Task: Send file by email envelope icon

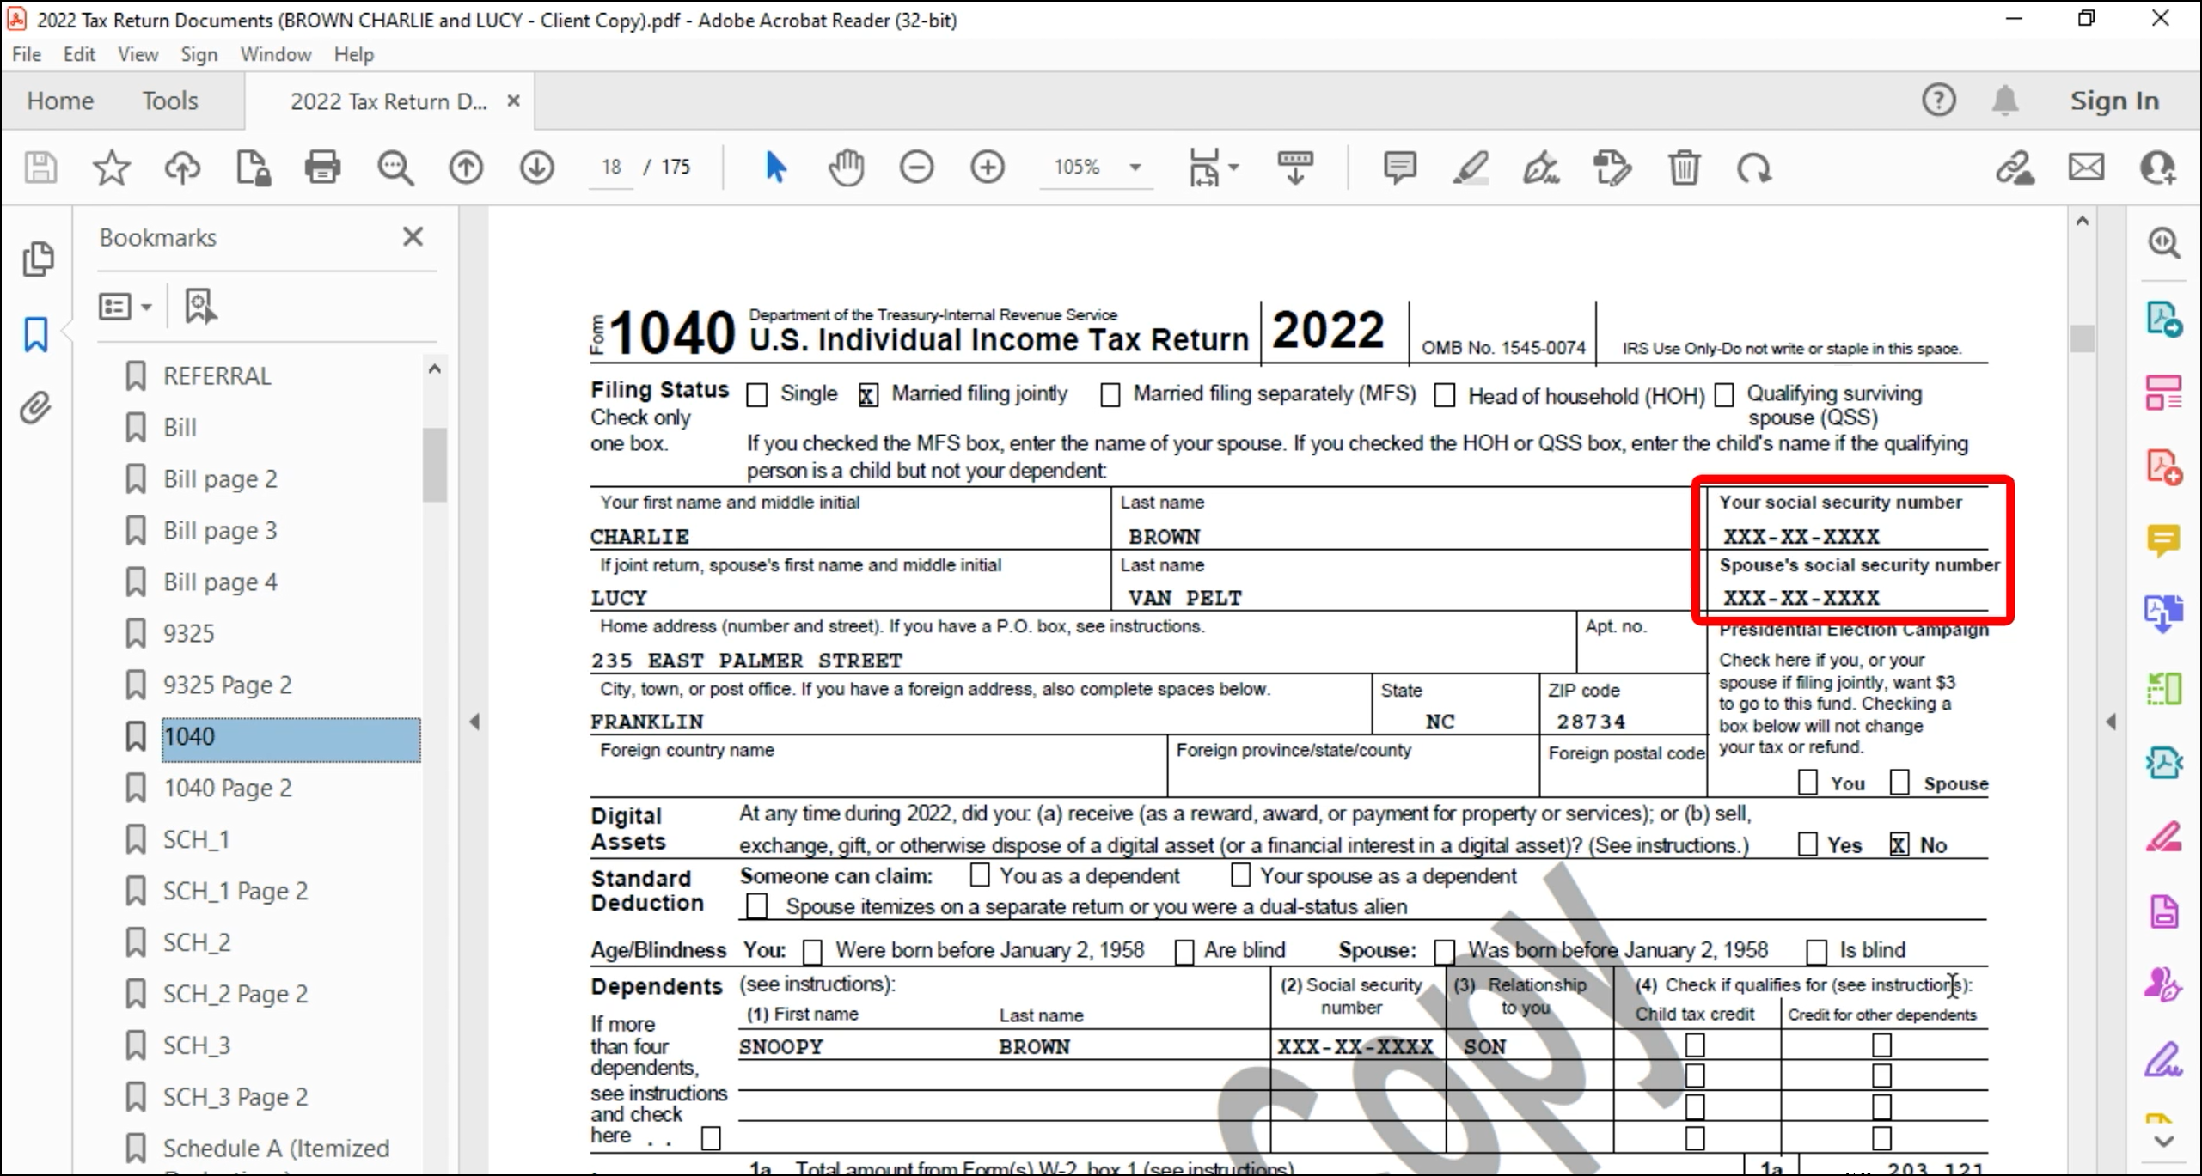Action: [x=2086, y=167]
